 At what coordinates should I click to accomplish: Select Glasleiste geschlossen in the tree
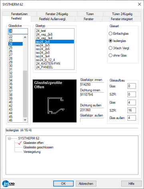[38, 147]
